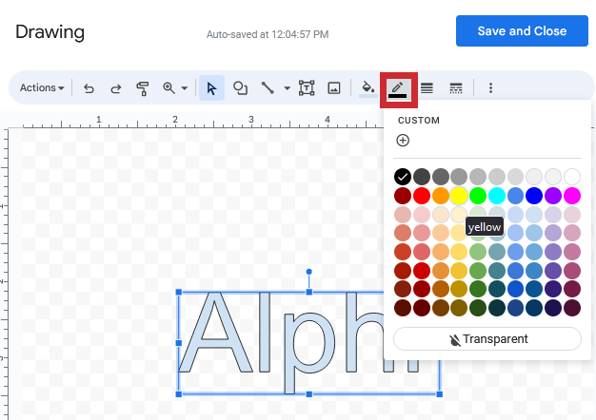Image resolution: width=596 pixels, height=420 pixels.
Task: Click the Border color pencil icon
Action: [x=397, y=88]
